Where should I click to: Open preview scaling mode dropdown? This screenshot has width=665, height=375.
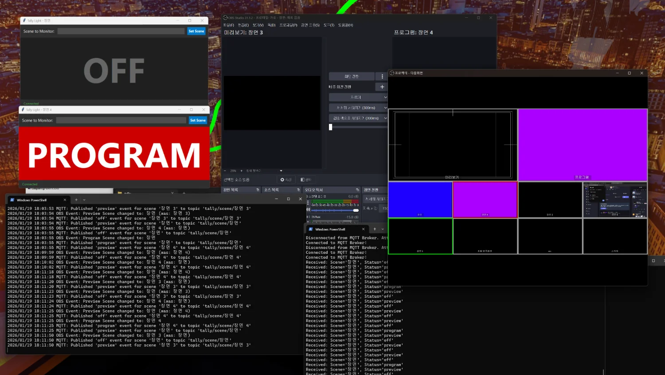click(x=281, y=171)
